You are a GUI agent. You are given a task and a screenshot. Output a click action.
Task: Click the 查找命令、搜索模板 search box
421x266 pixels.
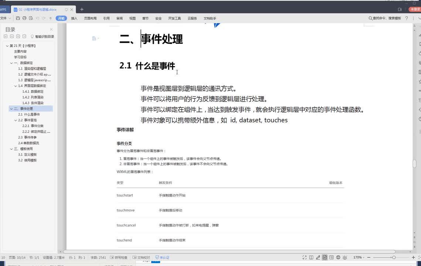pos(385,18)
